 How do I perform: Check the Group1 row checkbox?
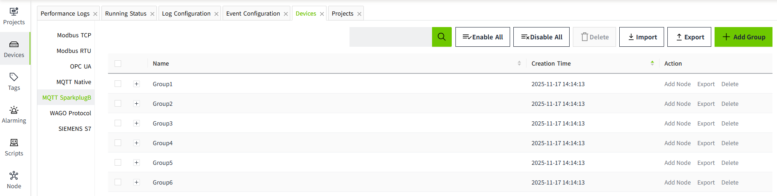118,84
